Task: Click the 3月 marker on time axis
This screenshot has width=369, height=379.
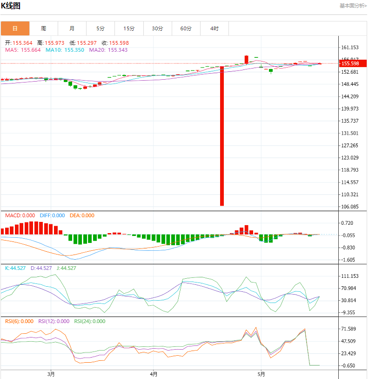Action: (51, 374)
